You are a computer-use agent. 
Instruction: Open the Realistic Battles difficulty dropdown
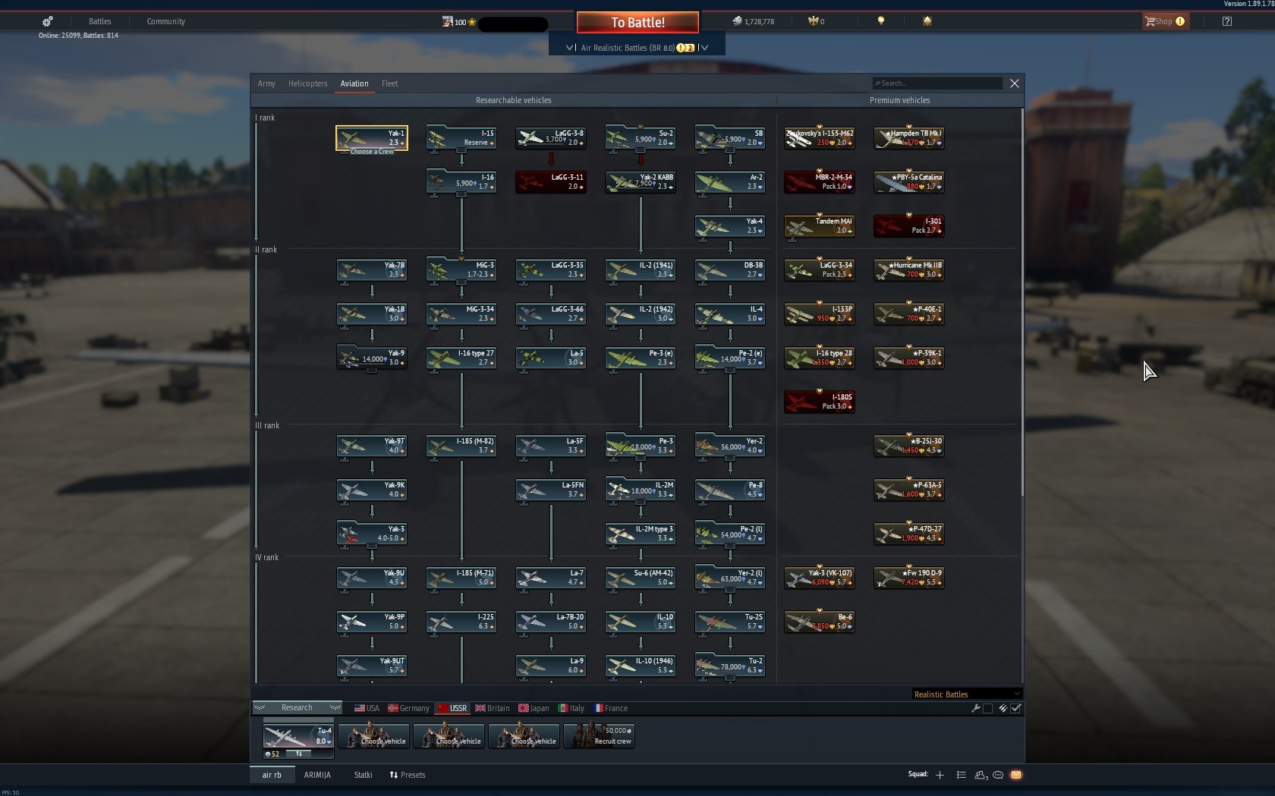(967, 694)
